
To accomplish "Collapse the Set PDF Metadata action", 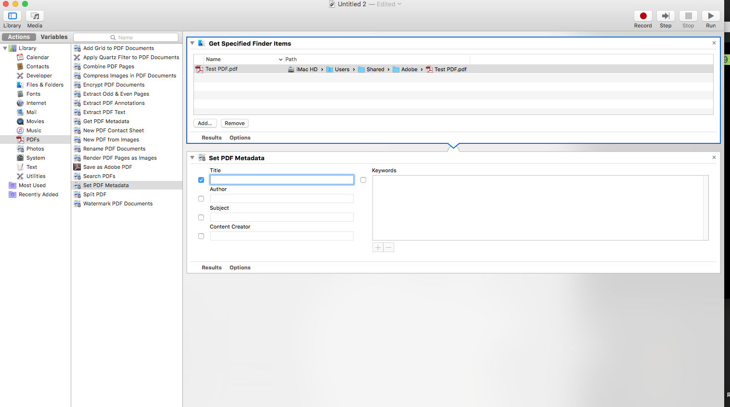I will [192, 158].
